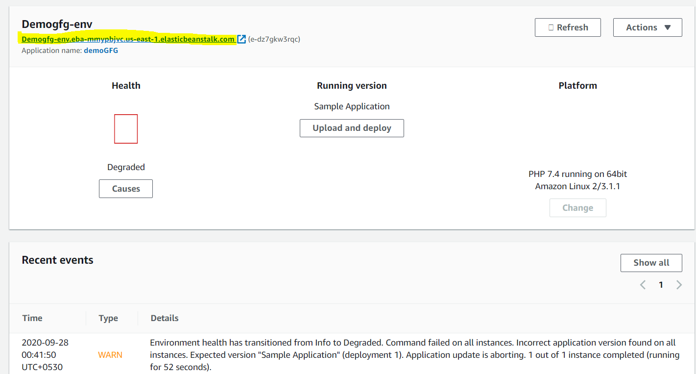
Task: Go to previous events page chevron
Action: (643, 285)
